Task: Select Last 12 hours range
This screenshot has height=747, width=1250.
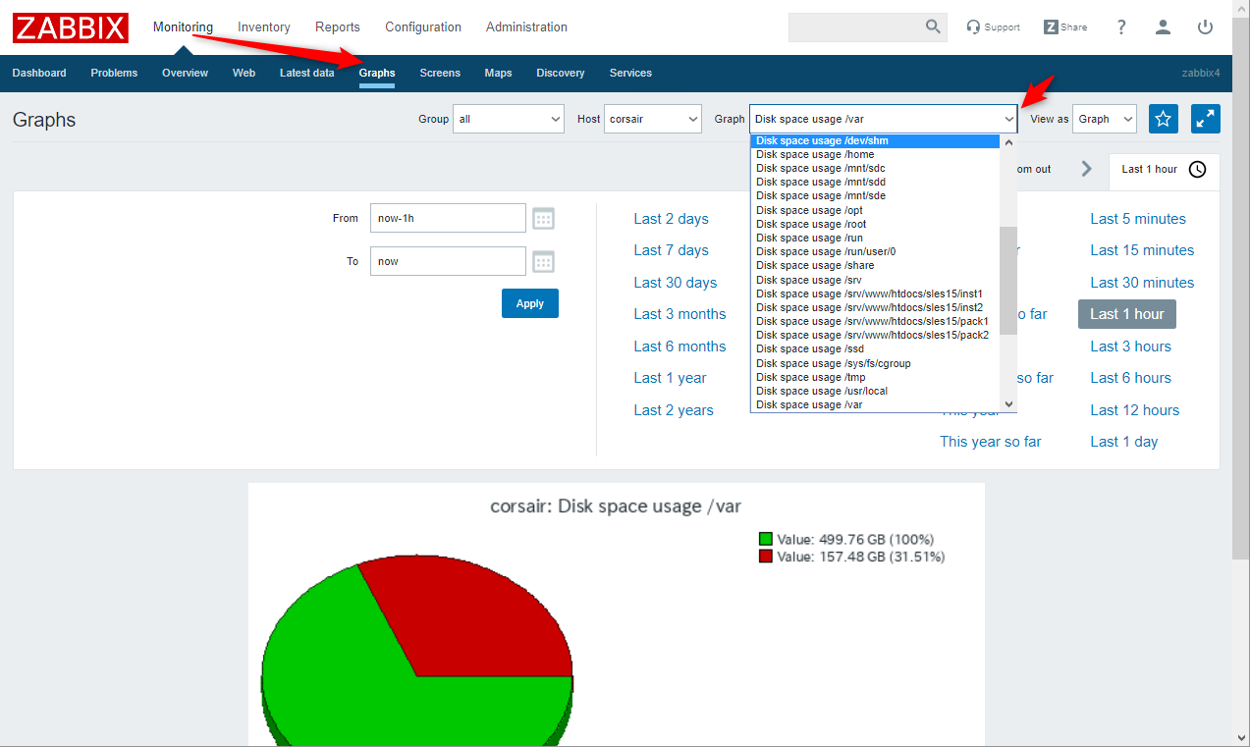Action: click(x=1134, y=410)
